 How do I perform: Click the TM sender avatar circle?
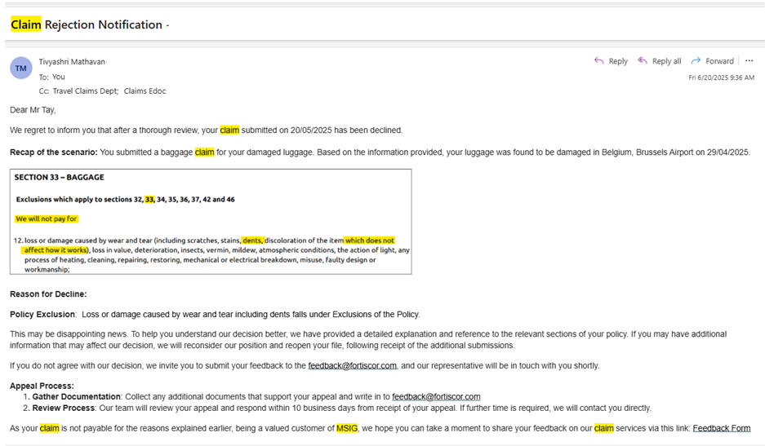pyautogui.click(x=21, y=68)
